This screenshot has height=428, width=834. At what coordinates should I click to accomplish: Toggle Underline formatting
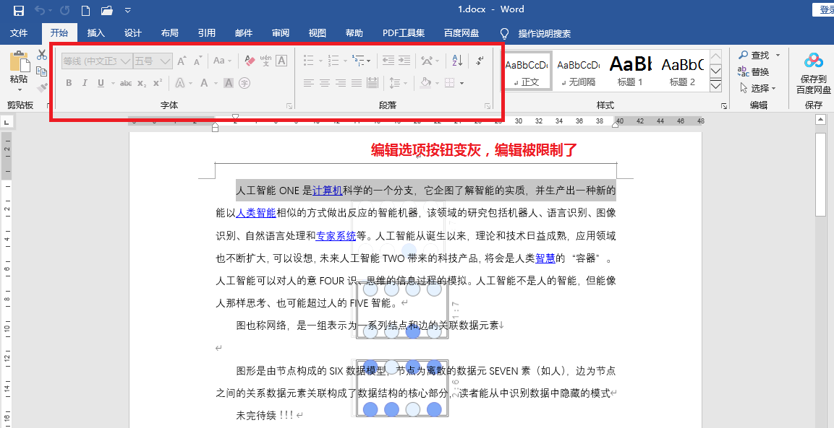pos(100,83)
